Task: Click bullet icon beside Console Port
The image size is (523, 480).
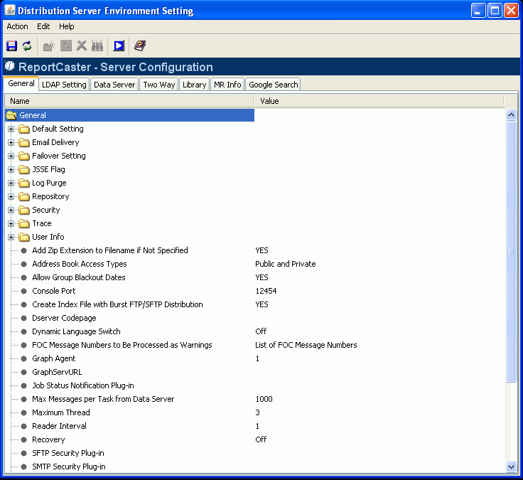Action: [23, 291]
